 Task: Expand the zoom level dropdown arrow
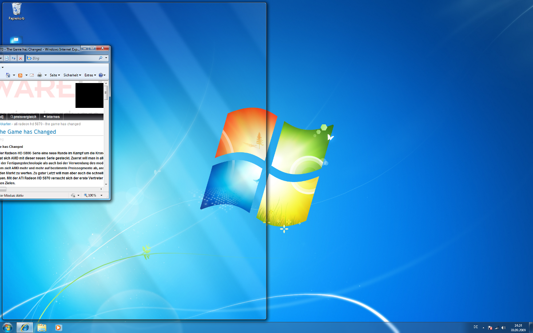coord(101,195)
